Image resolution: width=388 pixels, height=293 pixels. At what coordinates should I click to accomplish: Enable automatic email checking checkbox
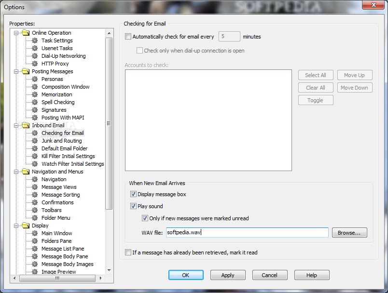128,37
